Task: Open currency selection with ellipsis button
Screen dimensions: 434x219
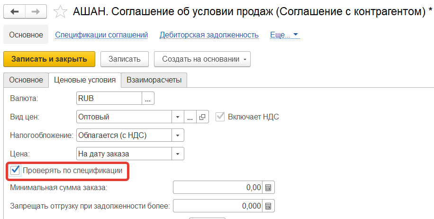Action: (x=148, y=98)
